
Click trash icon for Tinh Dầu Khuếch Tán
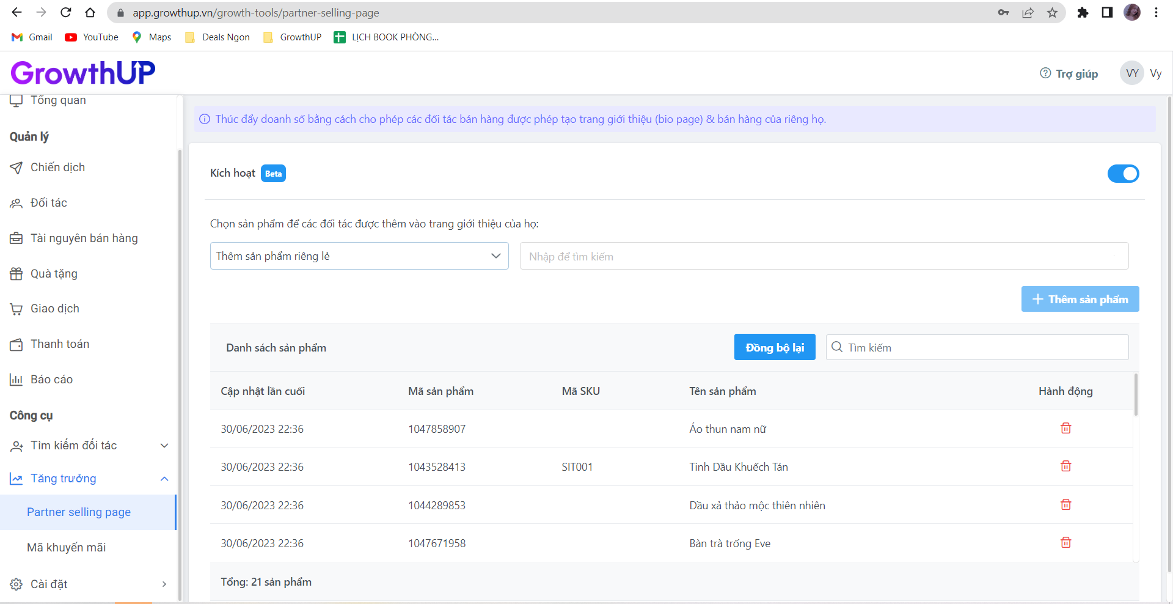coord(1065,466)
